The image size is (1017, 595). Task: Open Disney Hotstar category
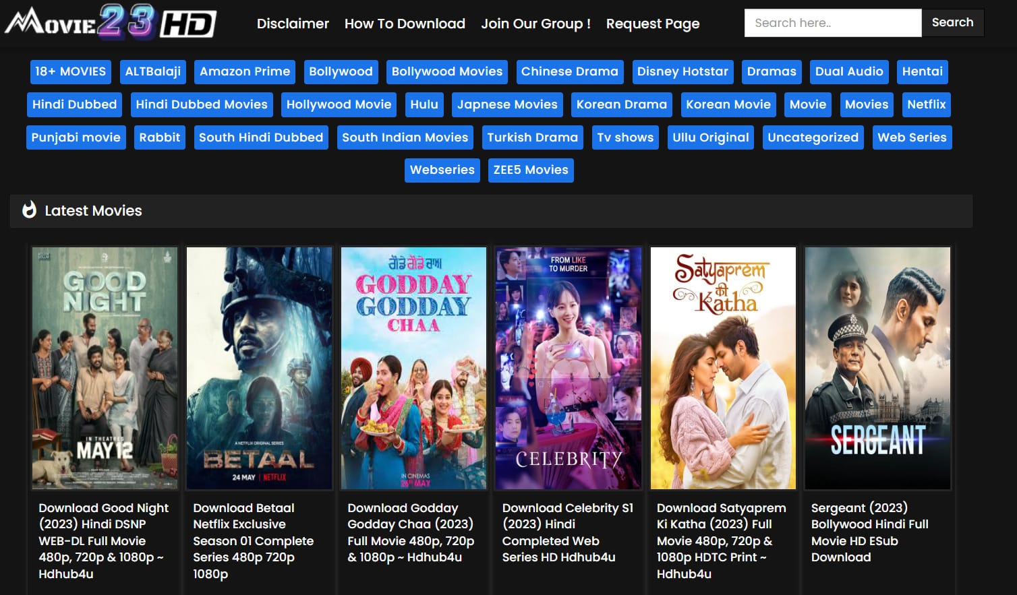point(682,71)
